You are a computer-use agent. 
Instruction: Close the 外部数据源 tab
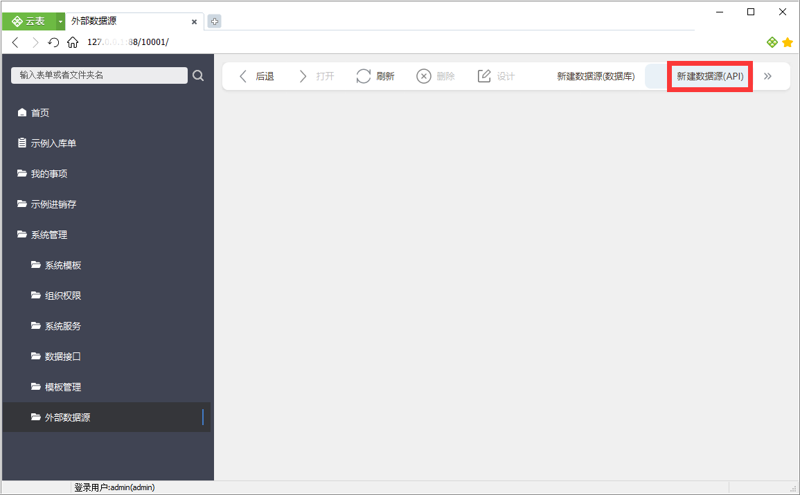[x=195, y=22]
